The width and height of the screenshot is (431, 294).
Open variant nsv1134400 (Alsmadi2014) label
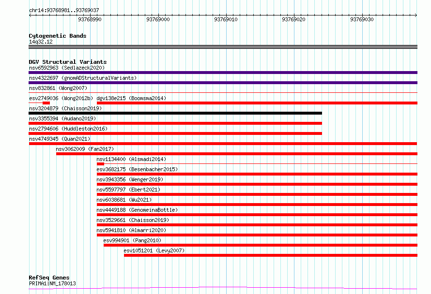click(131, 159)
